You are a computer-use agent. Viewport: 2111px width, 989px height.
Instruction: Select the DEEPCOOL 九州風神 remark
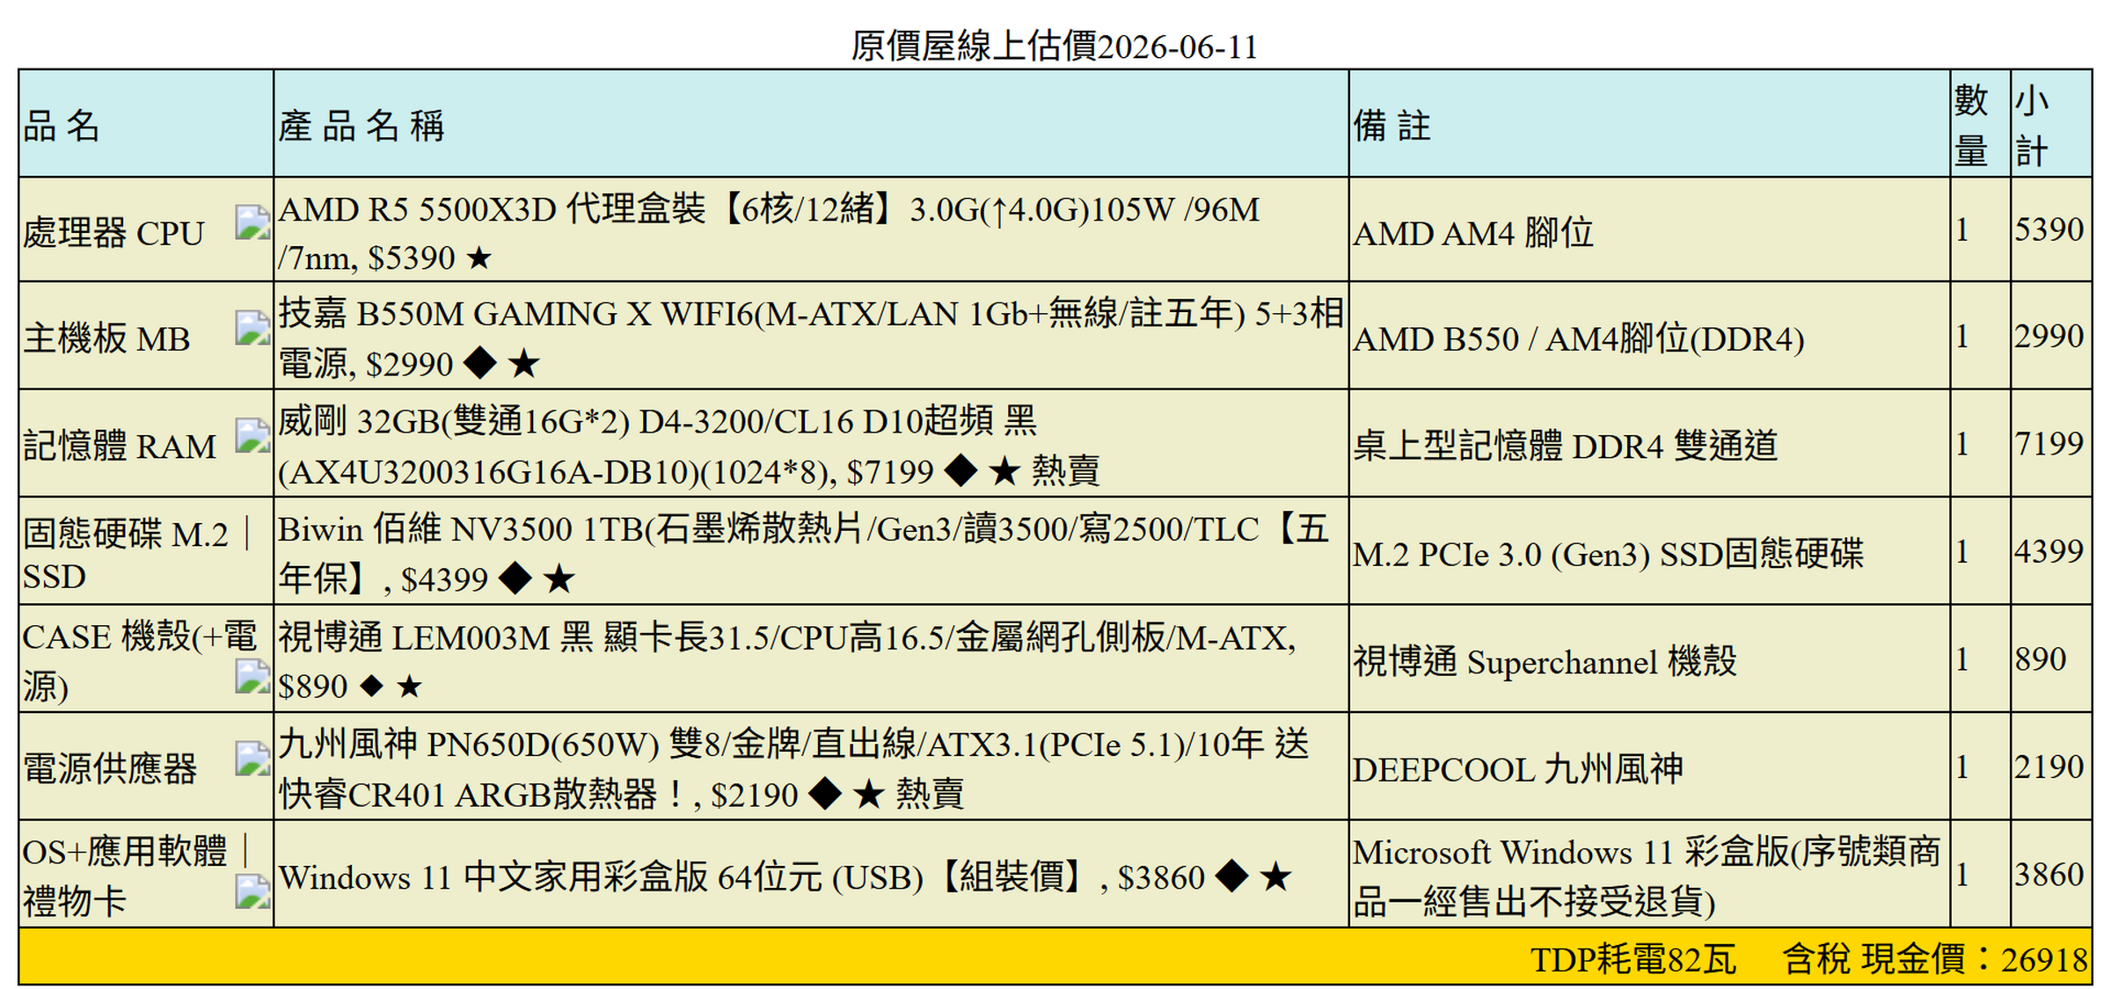pos(1518,769)
